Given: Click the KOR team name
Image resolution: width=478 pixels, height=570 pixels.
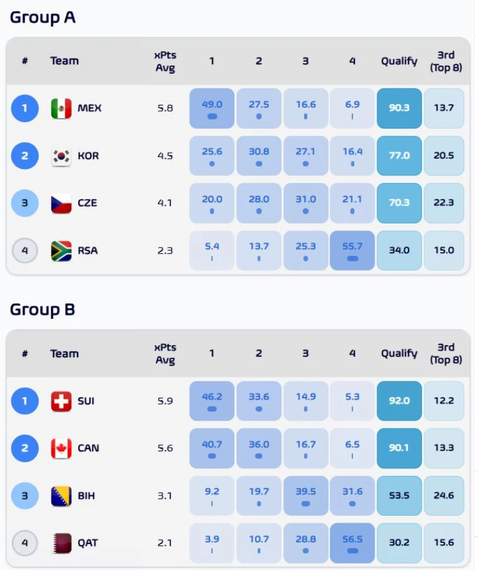Looking at the screenshot, I should coord(88,156).
